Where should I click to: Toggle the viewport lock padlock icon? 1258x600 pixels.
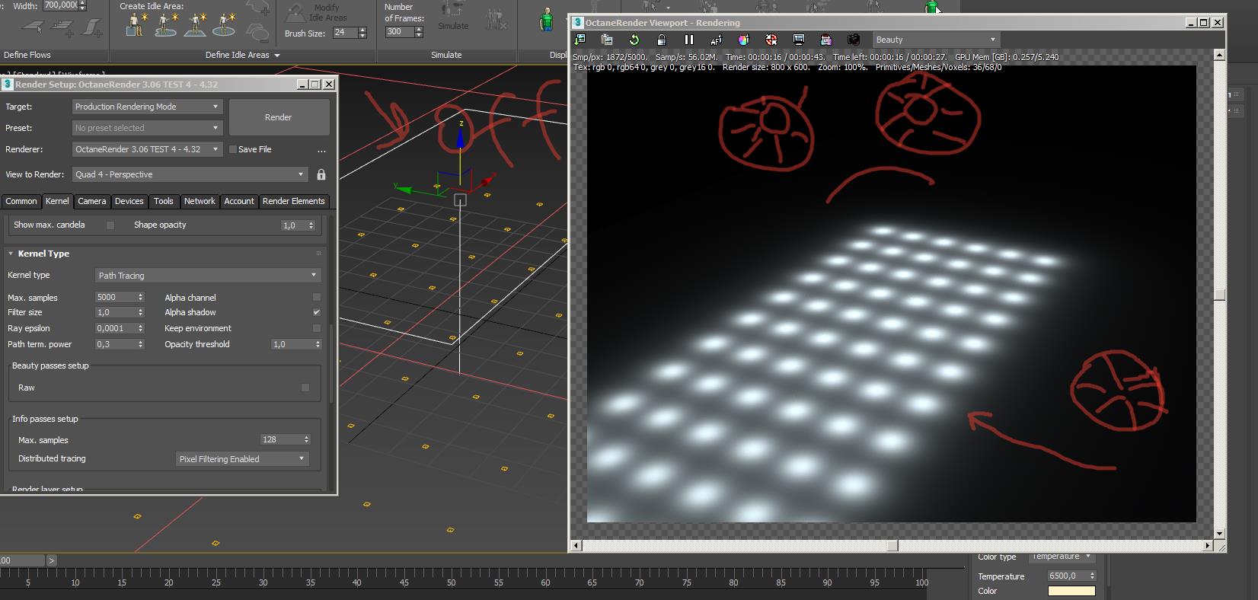click(662, 40)
